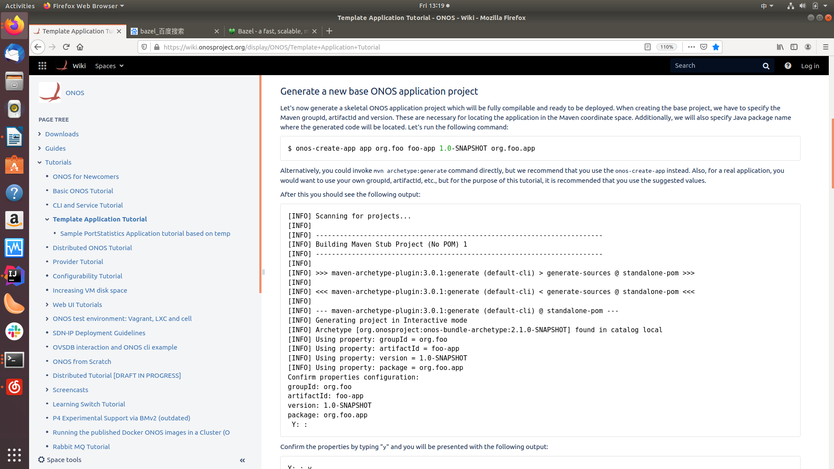The image size is (834, 469).
Task: Click the browser home icon
Action: click(x=80, y=47)
